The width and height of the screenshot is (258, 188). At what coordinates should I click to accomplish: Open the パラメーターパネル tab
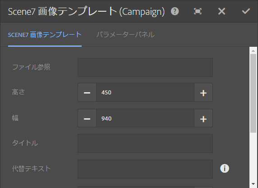coord(125,35)
